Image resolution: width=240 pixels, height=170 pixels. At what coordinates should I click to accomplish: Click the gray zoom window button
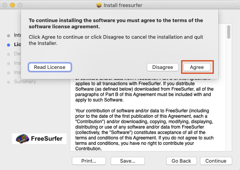[21, 5]
